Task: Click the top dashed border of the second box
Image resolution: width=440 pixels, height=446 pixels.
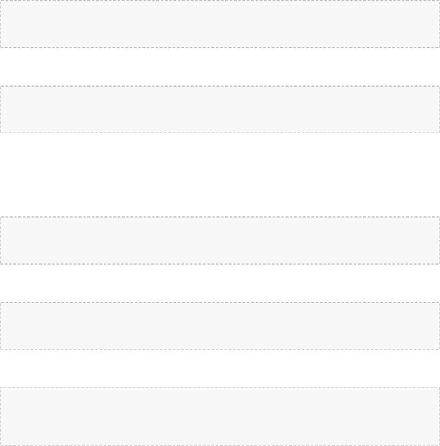Action: [220, 86]
